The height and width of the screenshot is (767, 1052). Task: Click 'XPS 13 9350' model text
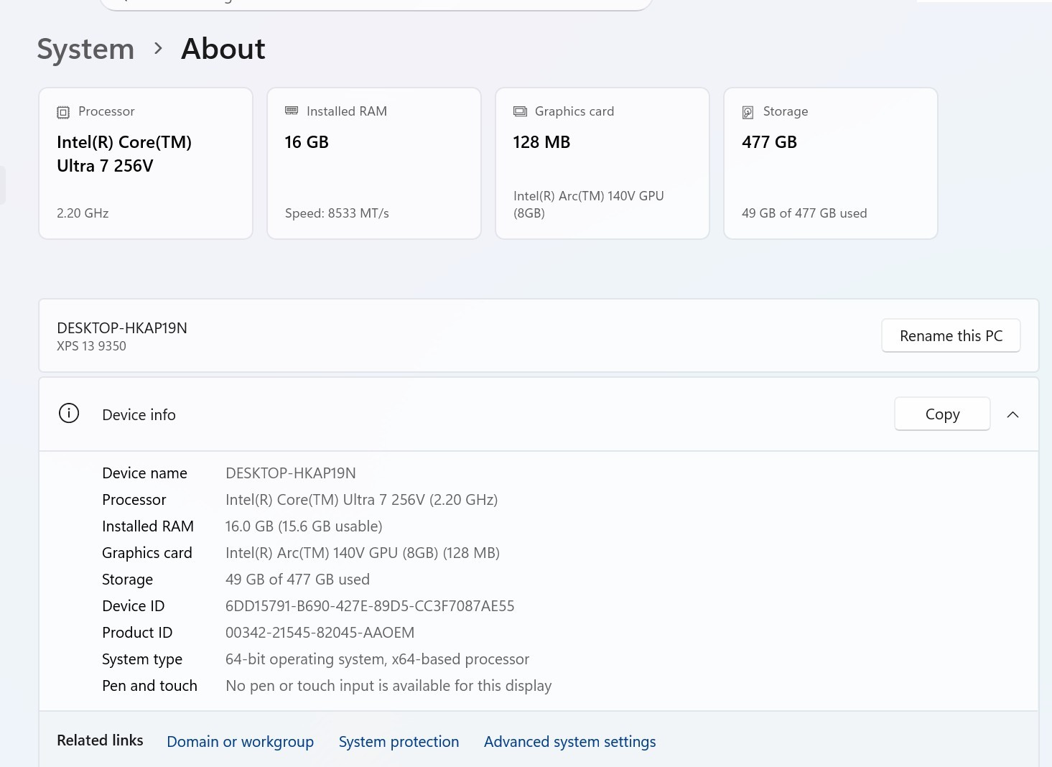coord(91,346)
